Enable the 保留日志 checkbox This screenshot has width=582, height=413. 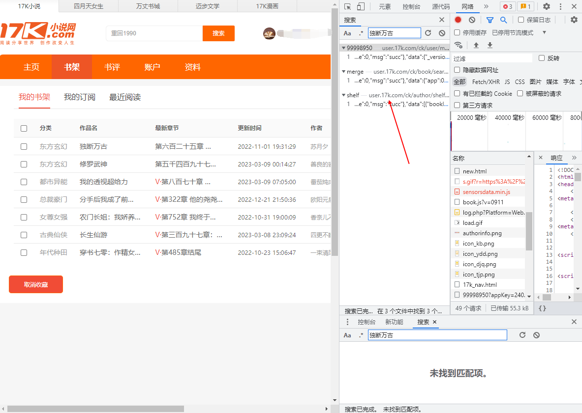point(521,20)
